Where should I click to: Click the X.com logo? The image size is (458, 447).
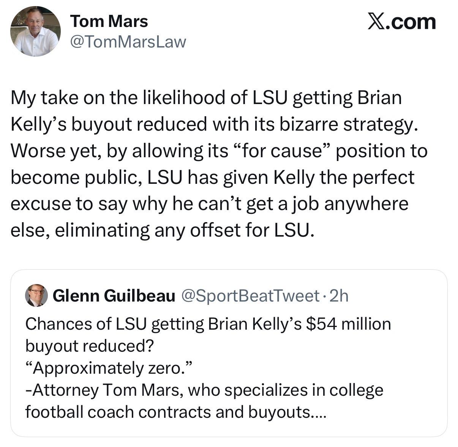coord(402,22)
